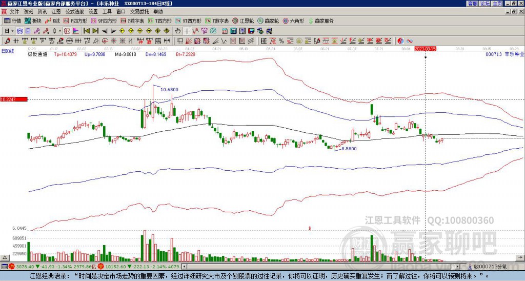Click the black right arrow icon

[113, 31]
